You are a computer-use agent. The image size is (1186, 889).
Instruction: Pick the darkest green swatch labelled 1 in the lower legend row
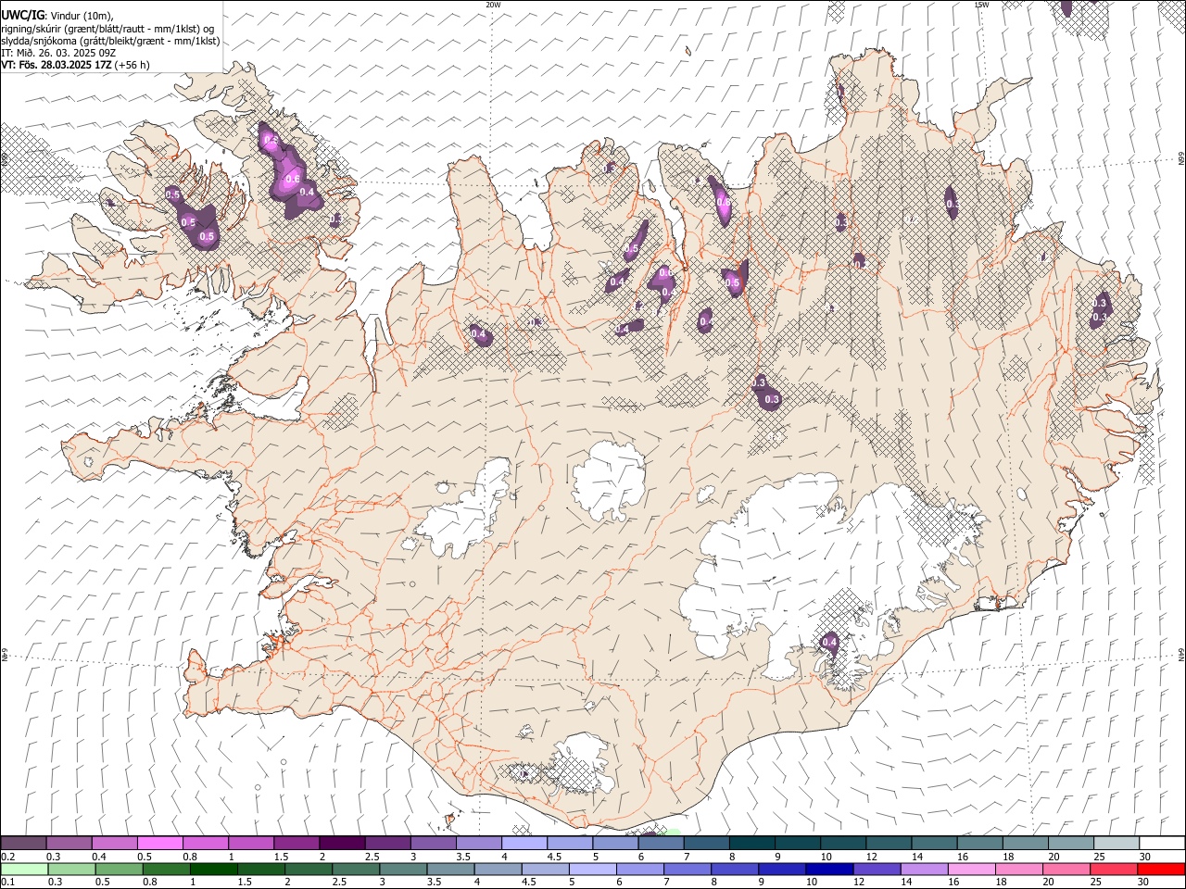213,870
